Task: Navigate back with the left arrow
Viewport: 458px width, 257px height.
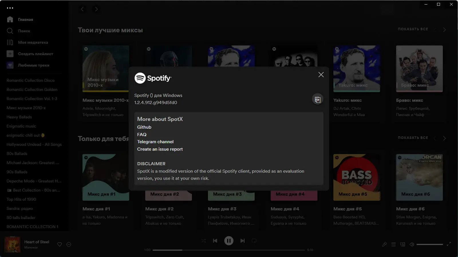Action: pos(82,9)
